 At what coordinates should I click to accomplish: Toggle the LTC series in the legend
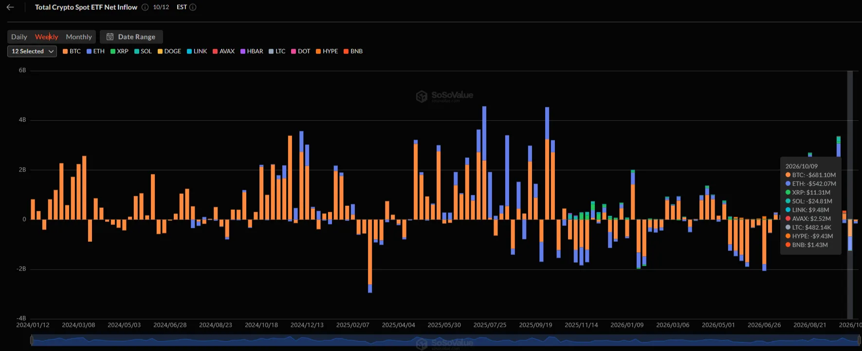pos(277,51)
